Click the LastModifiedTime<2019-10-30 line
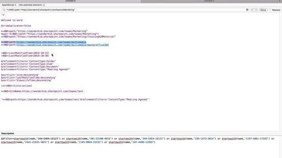Image resolution: width=282 pixels, height=158 pixels. (x=25, y=56)
